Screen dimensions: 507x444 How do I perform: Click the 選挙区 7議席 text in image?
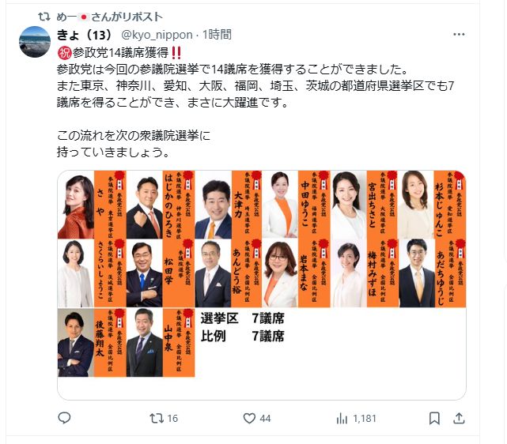(x=242, y=318)
